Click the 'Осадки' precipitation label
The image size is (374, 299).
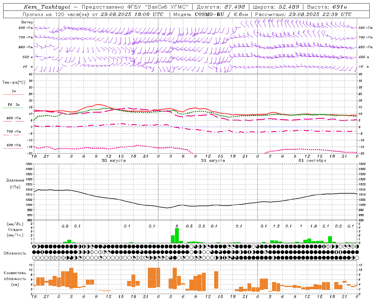coord(15,230)
